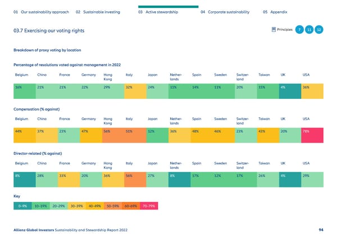Viewport: 337px width, 238px height.
Task: Go to the Corporate sustainability tab
Action: (x=225, y=12)
